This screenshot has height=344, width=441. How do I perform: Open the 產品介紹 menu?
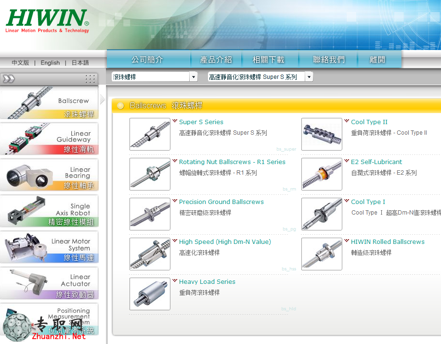216,59
